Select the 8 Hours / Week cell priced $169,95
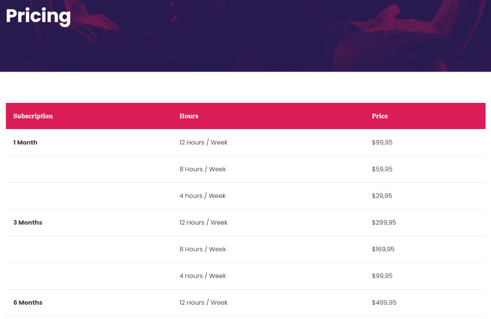The height and width of the screenshot is (319, 491). pyautogui.click(x=202, y=249)
